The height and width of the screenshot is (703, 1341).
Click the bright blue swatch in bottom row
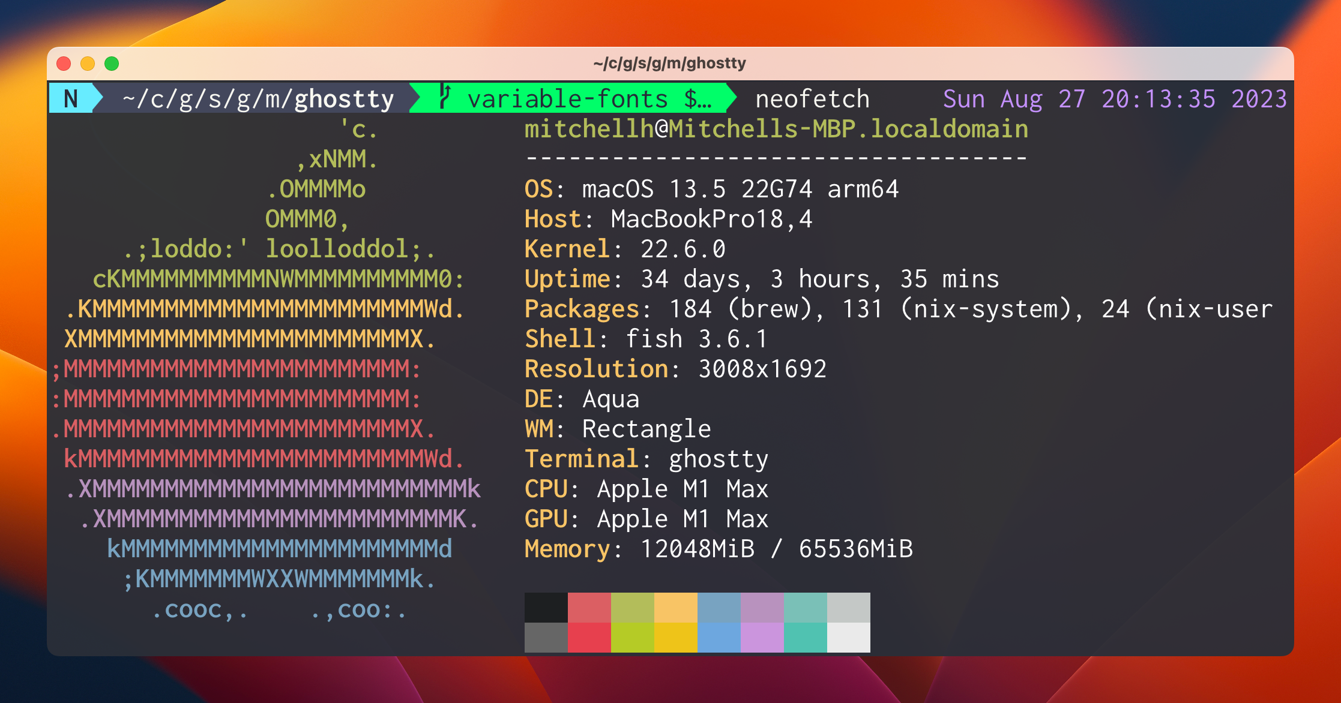pyautogui.click(x=719, y=638)
